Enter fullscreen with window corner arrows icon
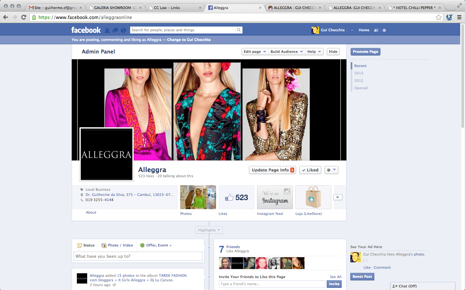The image size is (465, 290). [459, 5]
